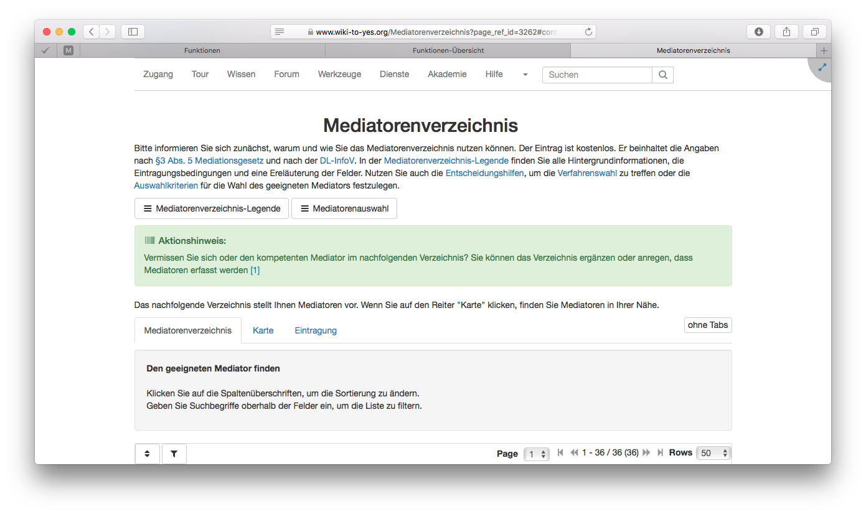Go to the last page of results
This screenshot has width=866, height=514.
(x=661, y=452)
